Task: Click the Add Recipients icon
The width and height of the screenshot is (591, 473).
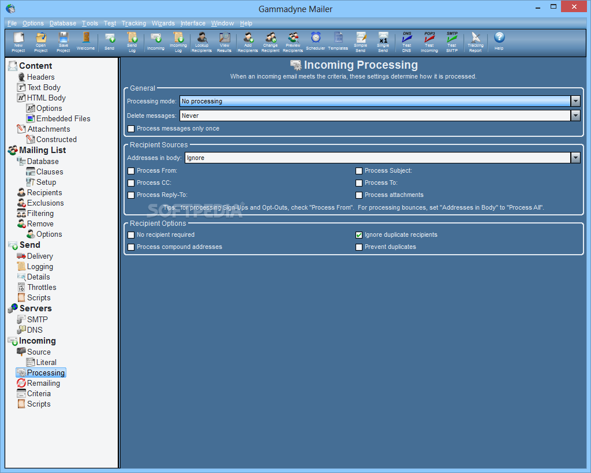Action: 248,42
